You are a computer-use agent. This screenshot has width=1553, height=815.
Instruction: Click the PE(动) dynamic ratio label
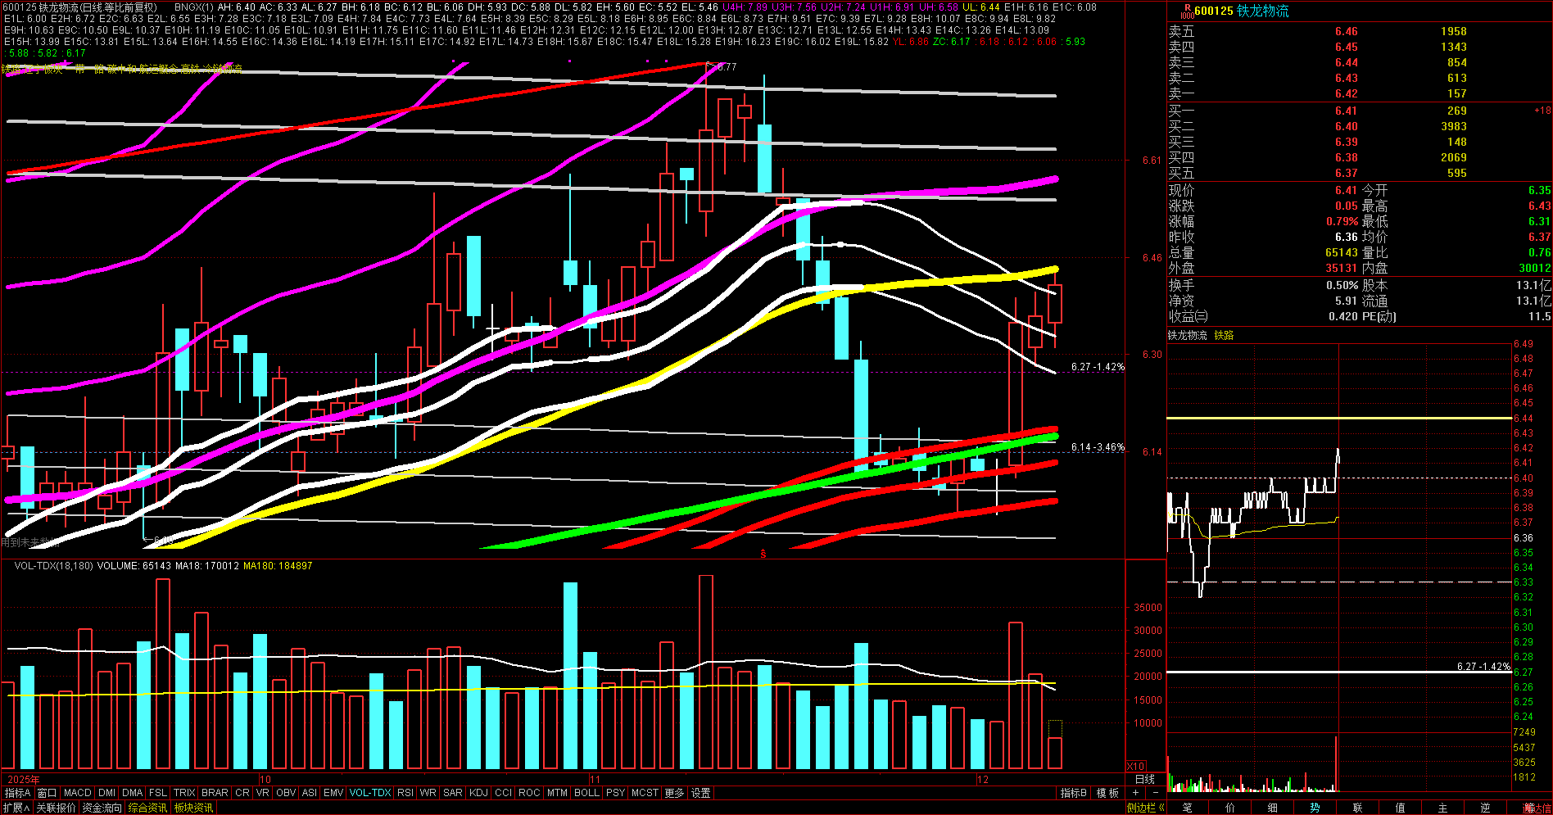click(x=1379, y=316)
